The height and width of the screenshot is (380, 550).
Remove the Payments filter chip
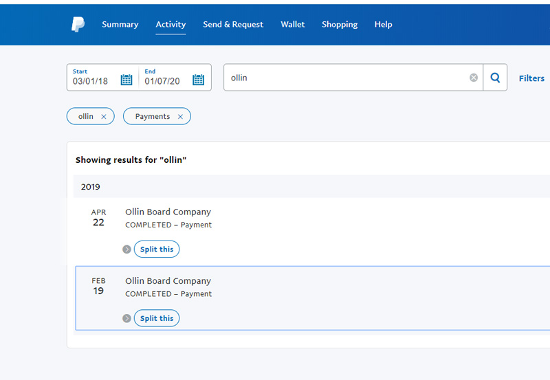pyautogui.click(x=180, y=117)
